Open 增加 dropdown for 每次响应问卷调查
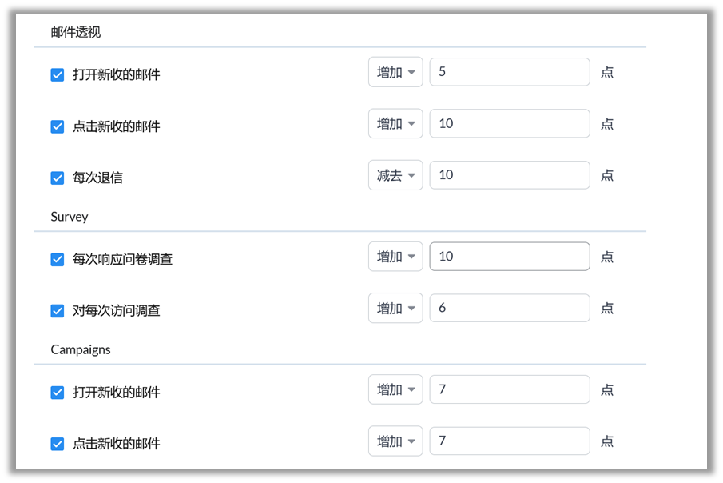The width and height of the screenshot is (723, 483). (395, 257)
